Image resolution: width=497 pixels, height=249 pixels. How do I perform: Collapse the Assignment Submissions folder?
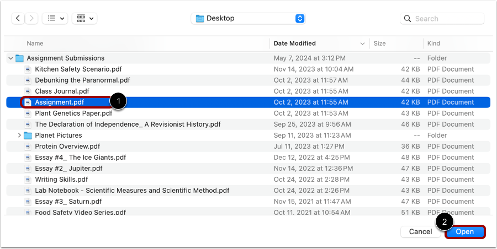coord(10,58)
